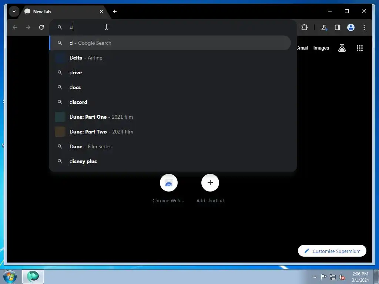Choose Dune: Part Two 2024 film suggestion
The image size is (379, 284).
click(170, 132)
